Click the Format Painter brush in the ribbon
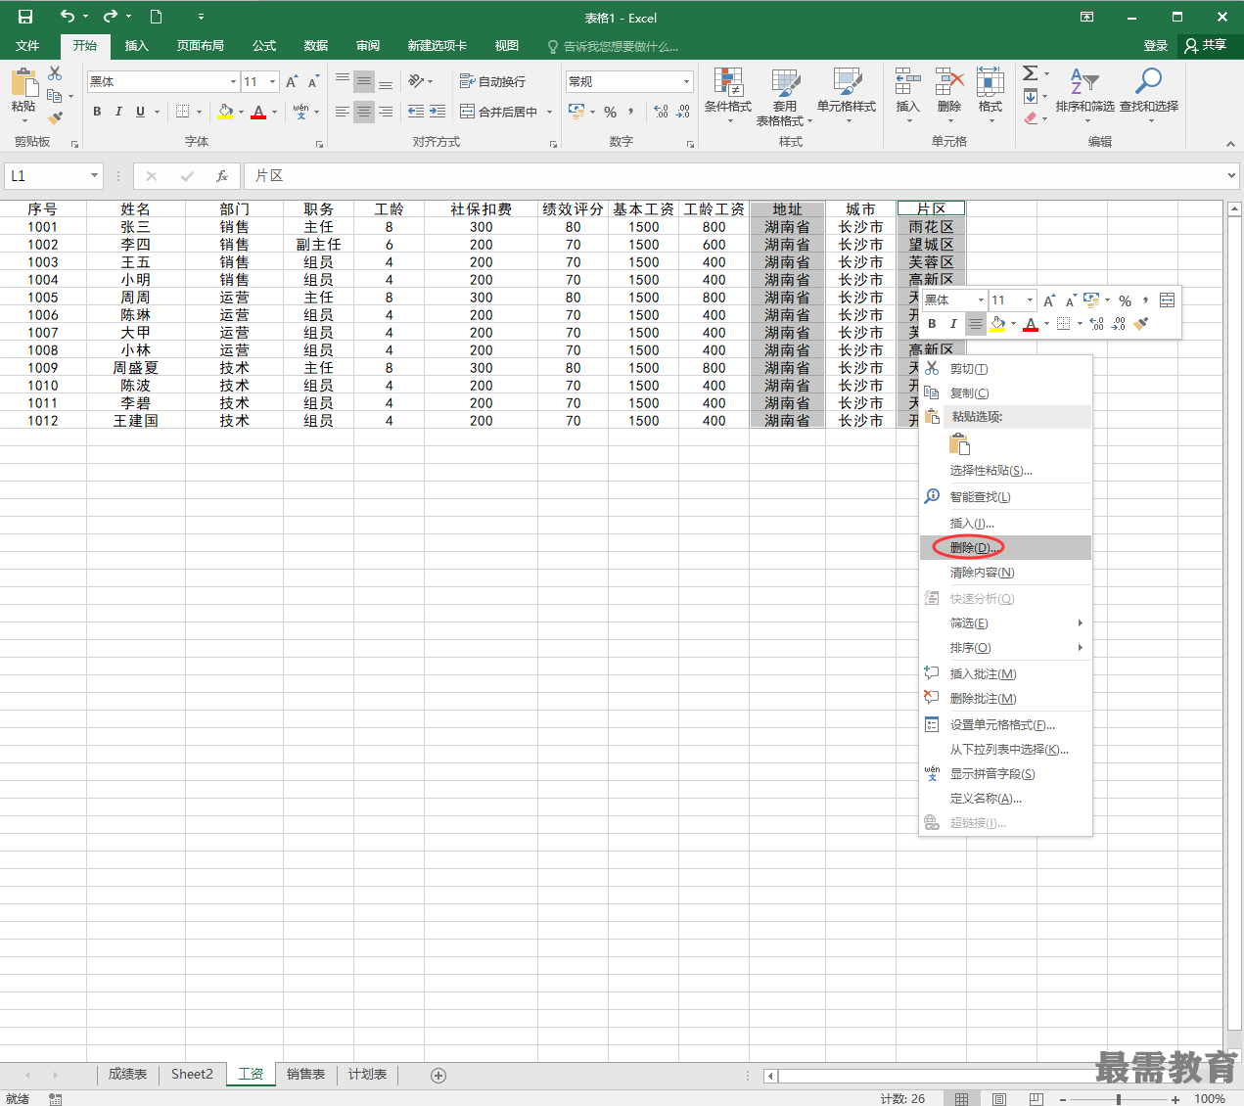 (55, 117)
